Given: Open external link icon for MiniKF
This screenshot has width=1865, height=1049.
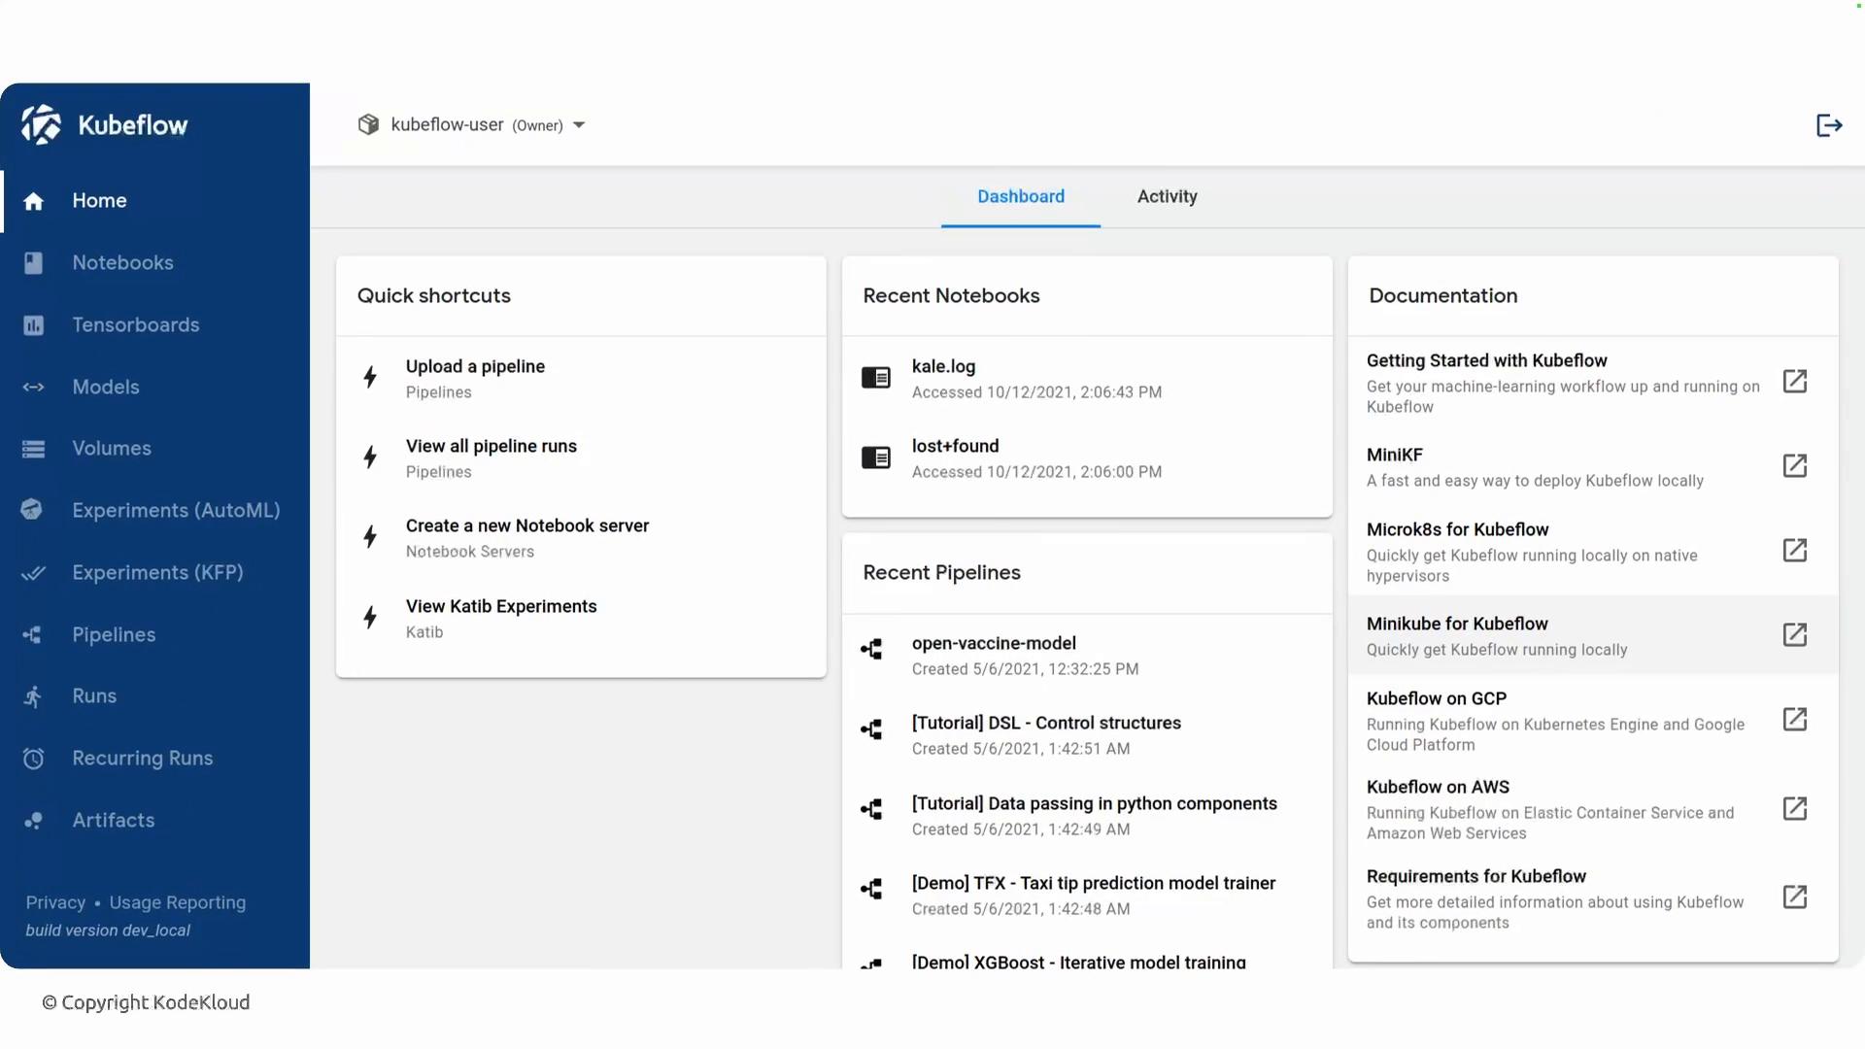Looking at the screenshot, I should tap(1795, 466).
